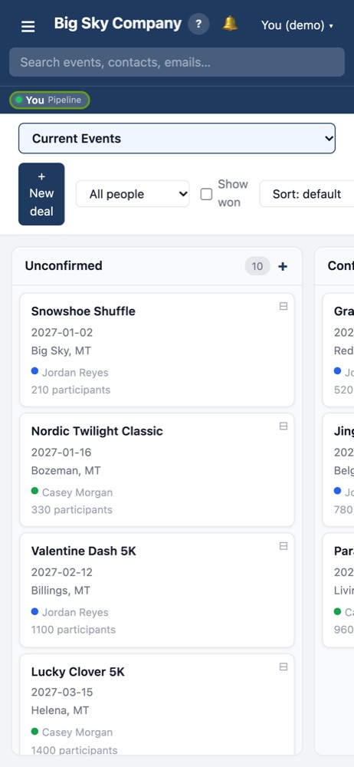Focus the search events, contacts, emails field

(x=177, y=62)
